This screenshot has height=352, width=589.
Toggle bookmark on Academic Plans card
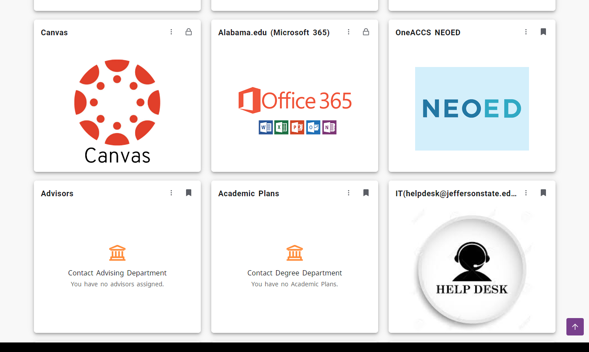click(366, 193)
